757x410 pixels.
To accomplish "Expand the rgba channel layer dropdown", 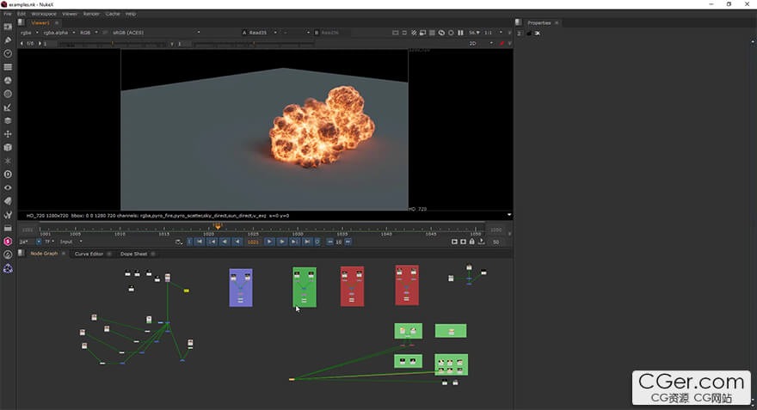I will (28, 33).
